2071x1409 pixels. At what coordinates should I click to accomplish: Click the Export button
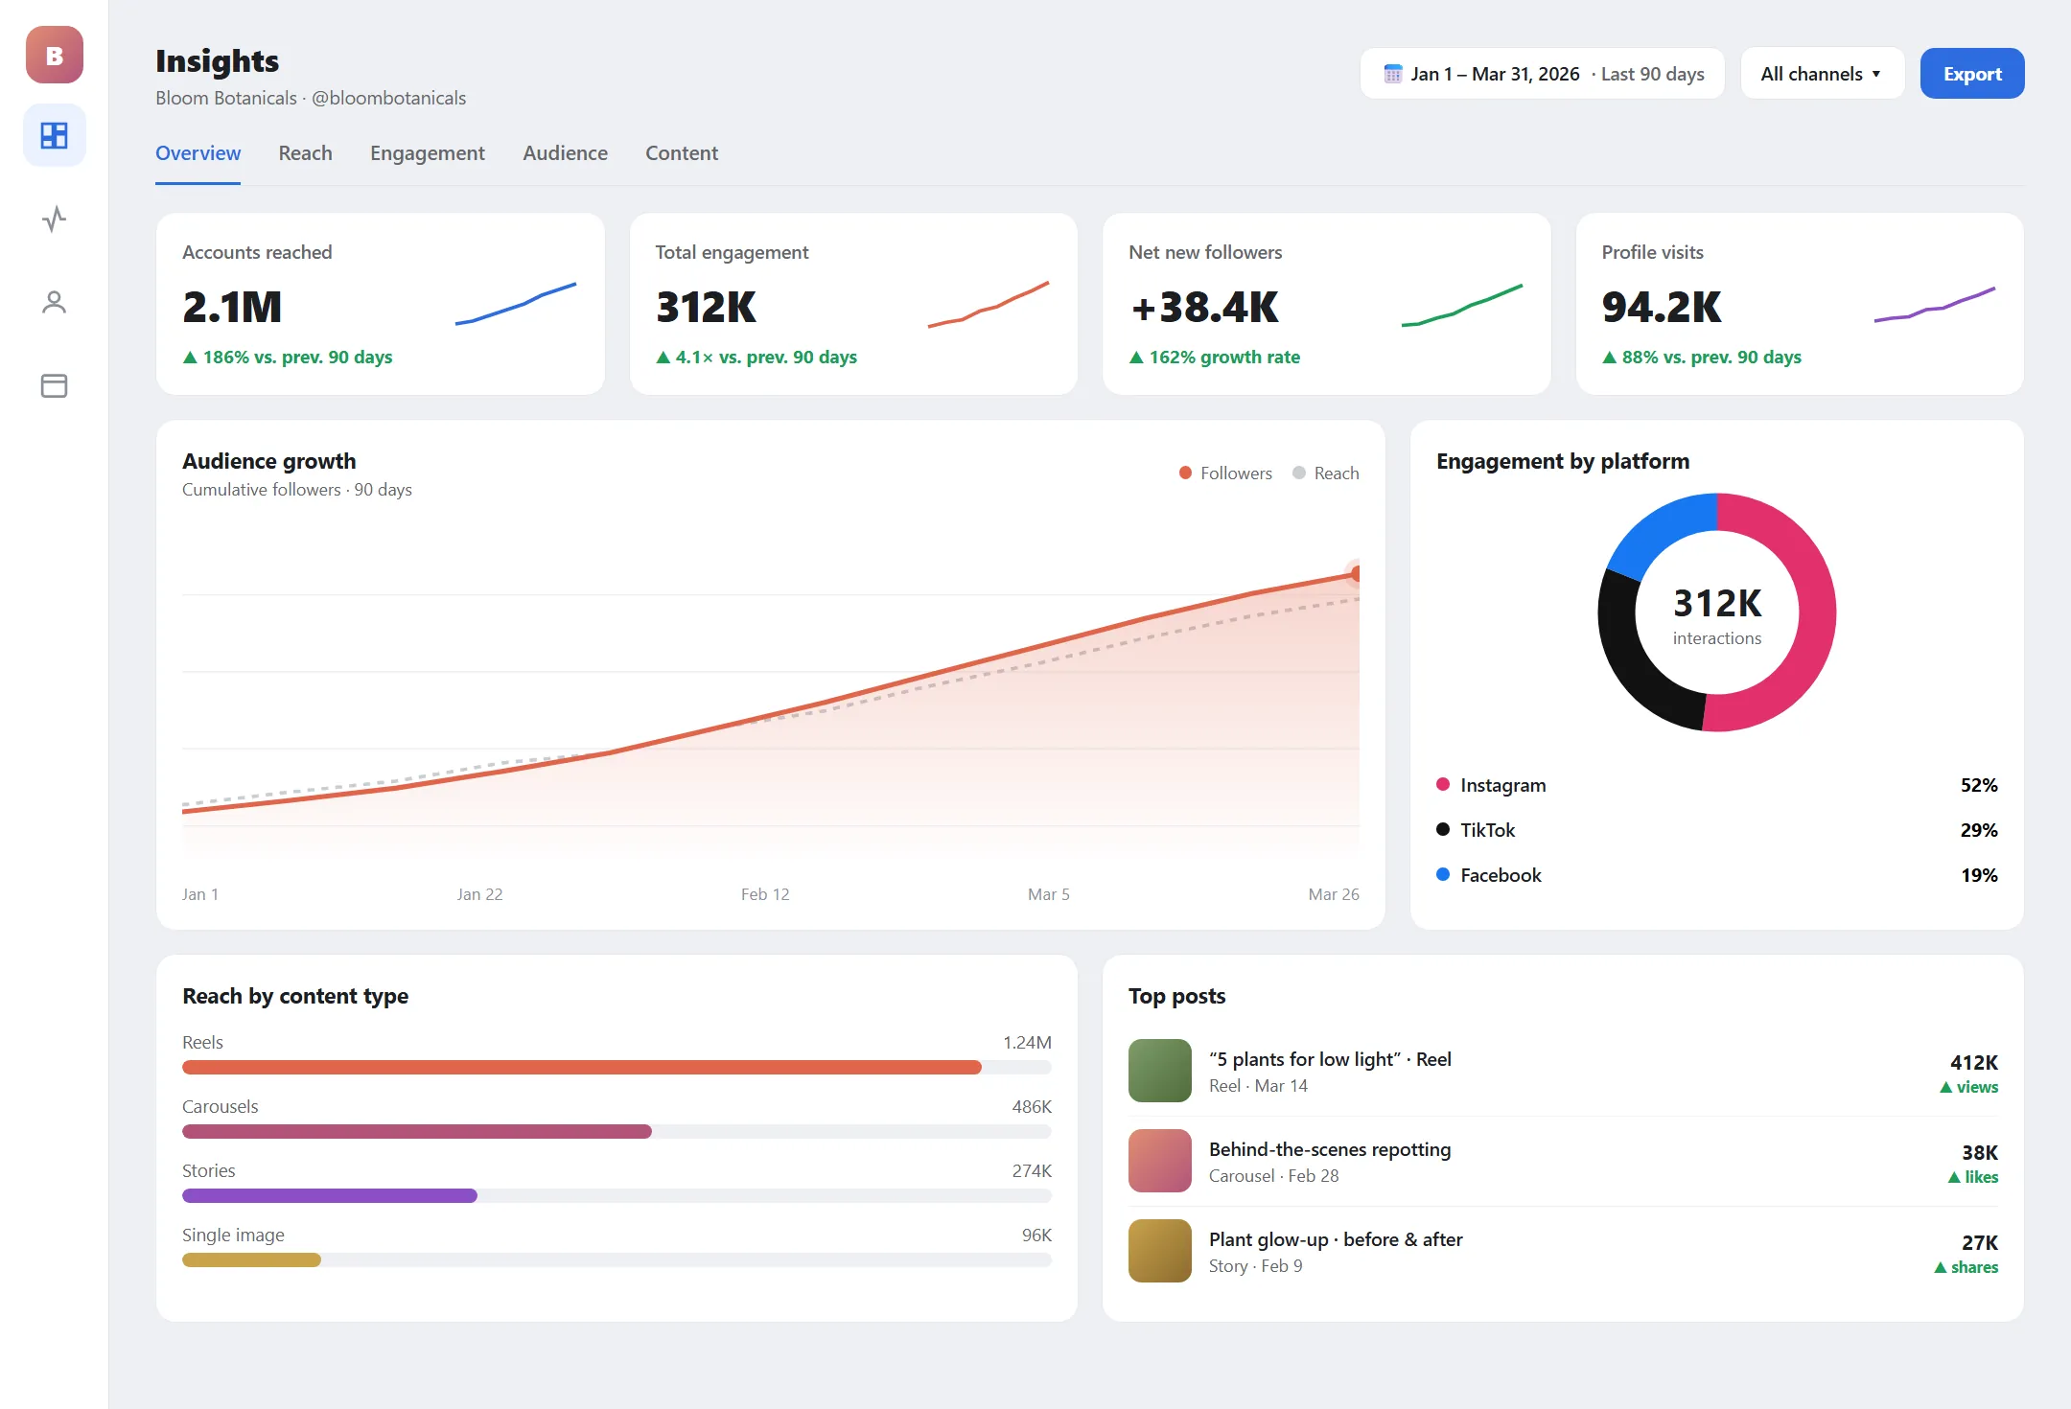pyautogui.click(x=1972, y=74)
